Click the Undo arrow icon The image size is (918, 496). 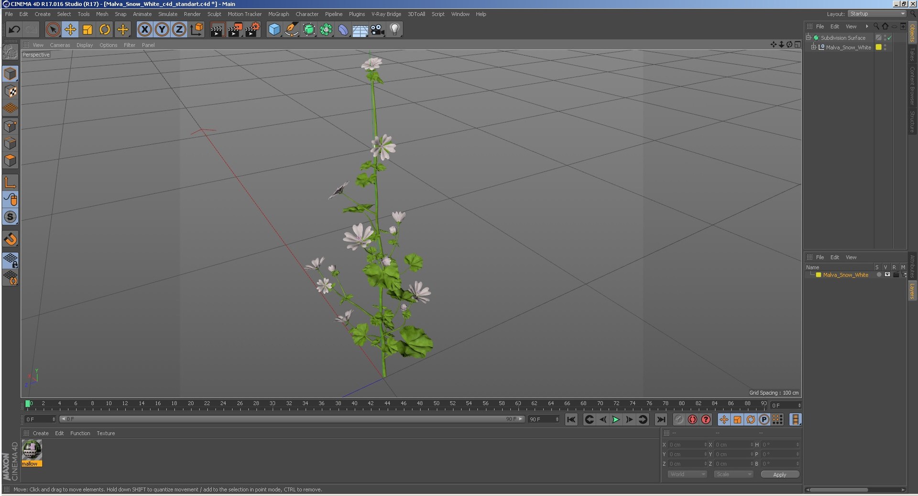point(14,30)
